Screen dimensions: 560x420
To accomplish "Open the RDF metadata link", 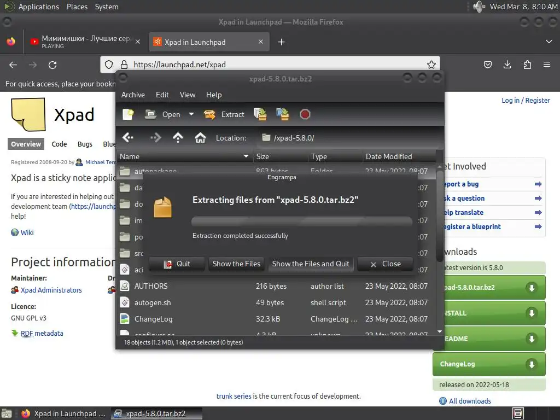I will pyautogui.click(x=42, y=333).
